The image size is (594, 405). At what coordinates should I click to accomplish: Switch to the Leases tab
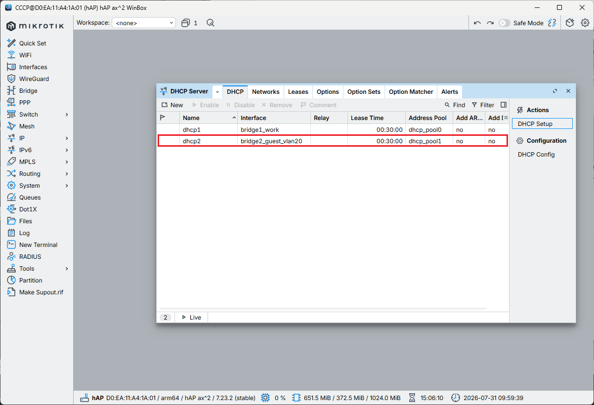point(298,91)
